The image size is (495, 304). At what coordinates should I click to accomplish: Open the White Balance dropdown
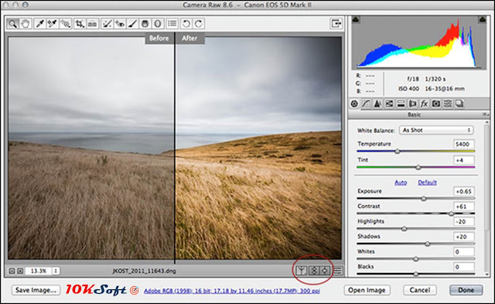(x=436, y=130)
